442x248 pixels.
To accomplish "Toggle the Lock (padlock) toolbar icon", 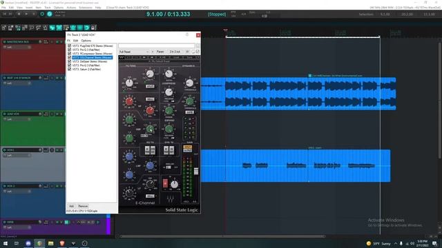I will [x=94, y=28].
